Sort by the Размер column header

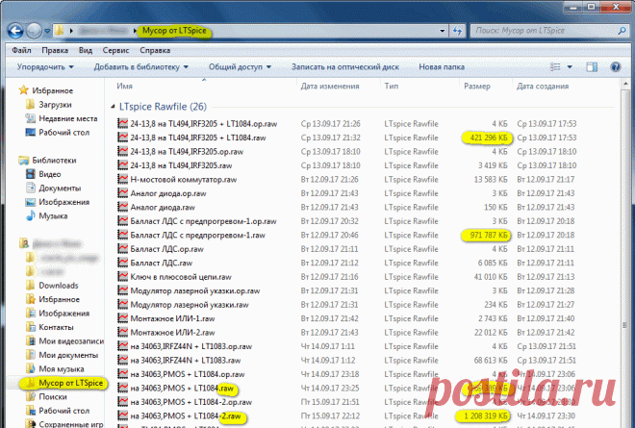tap(477, 87)
